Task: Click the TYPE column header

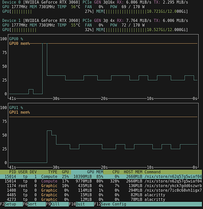Action: 53,172
